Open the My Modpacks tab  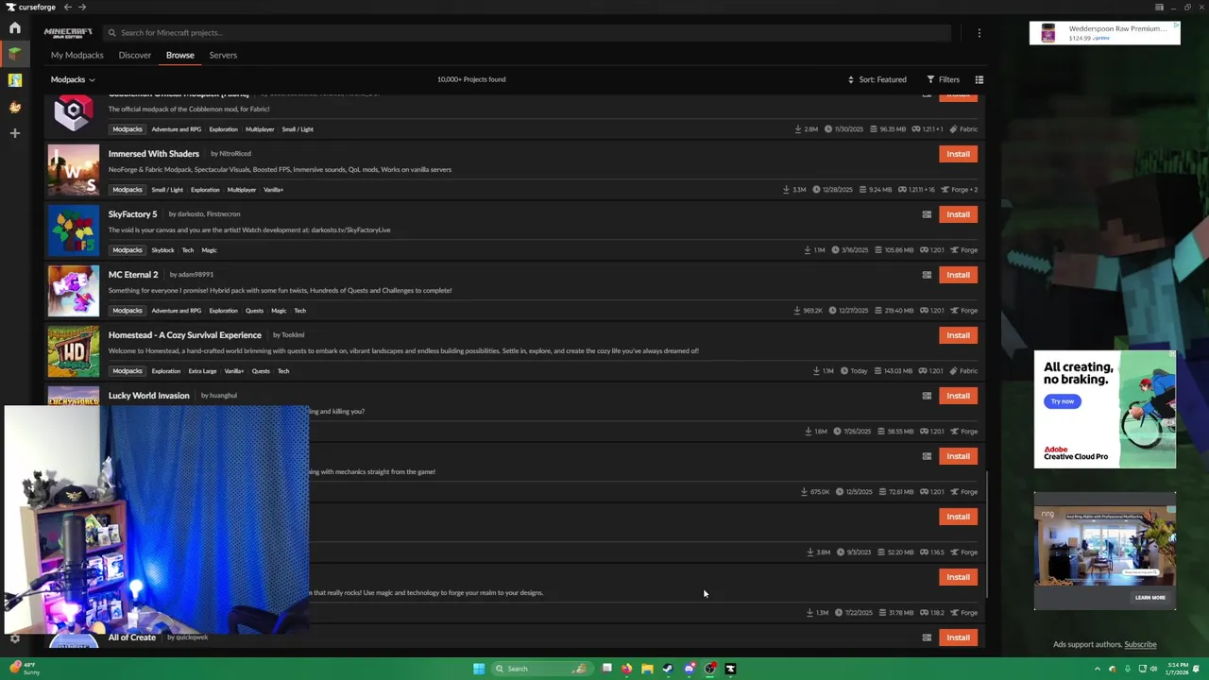click(77, 55)
